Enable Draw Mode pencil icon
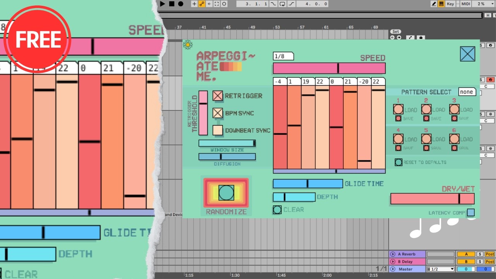The width and height of the screenshot is (496, 279). (x=434, y=4)
